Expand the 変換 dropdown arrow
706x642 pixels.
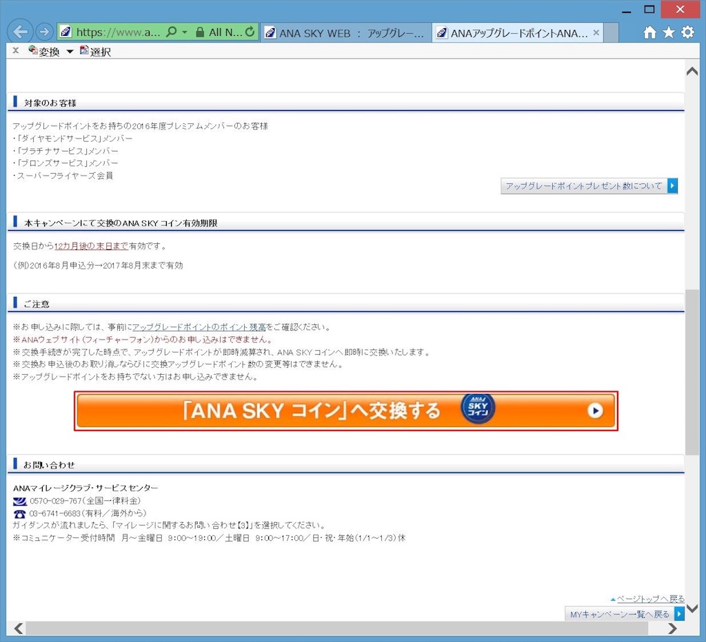tap(70, 52)
